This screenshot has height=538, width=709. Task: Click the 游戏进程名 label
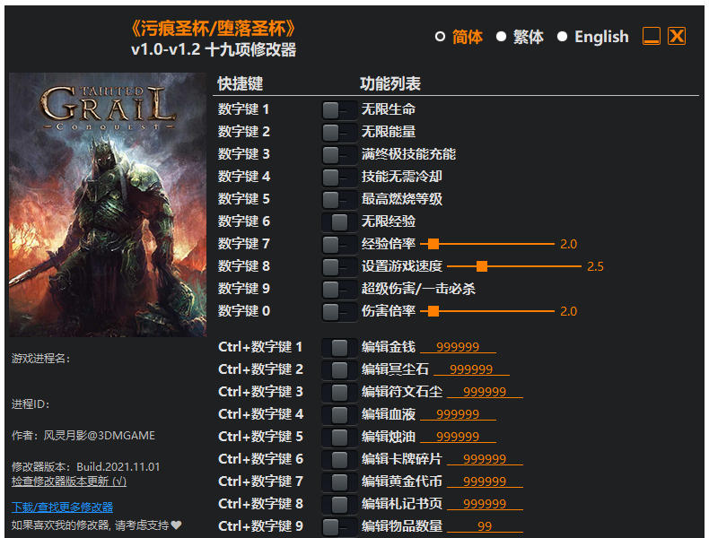41,359
